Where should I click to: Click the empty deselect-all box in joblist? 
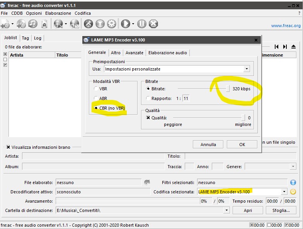point(5,60)
